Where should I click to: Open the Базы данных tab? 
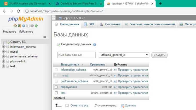point(67,24)
